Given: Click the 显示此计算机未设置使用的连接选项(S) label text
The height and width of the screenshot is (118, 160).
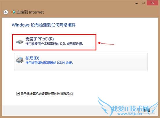Looking at the screenshot, I should coord(47,94).
